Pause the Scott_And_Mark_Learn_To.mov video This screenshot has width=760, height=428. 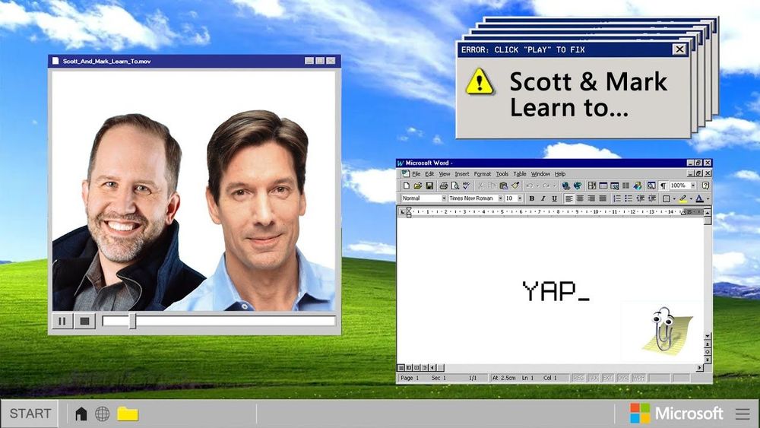pos(62,321)
